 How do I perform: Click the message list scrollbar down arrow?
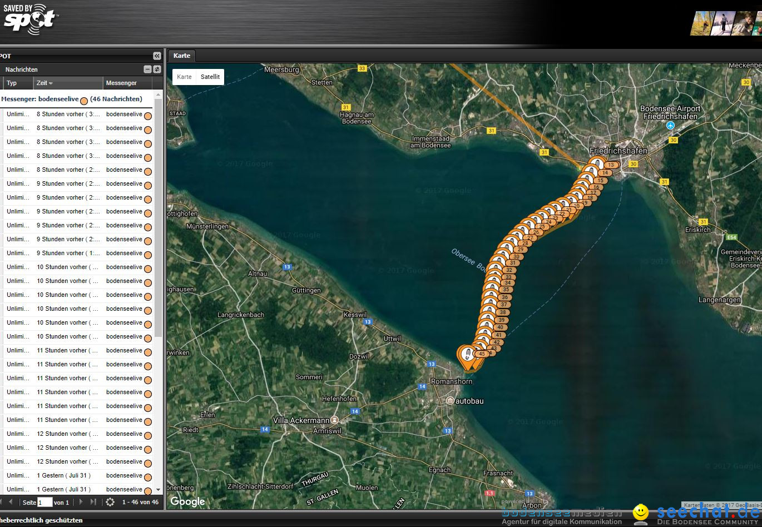click(x=158, y=490)
